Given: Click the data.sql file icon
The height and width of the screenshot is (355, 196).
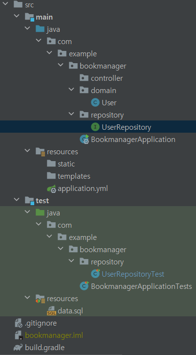Looking at the screenshot, I should [x=51, y=311].
